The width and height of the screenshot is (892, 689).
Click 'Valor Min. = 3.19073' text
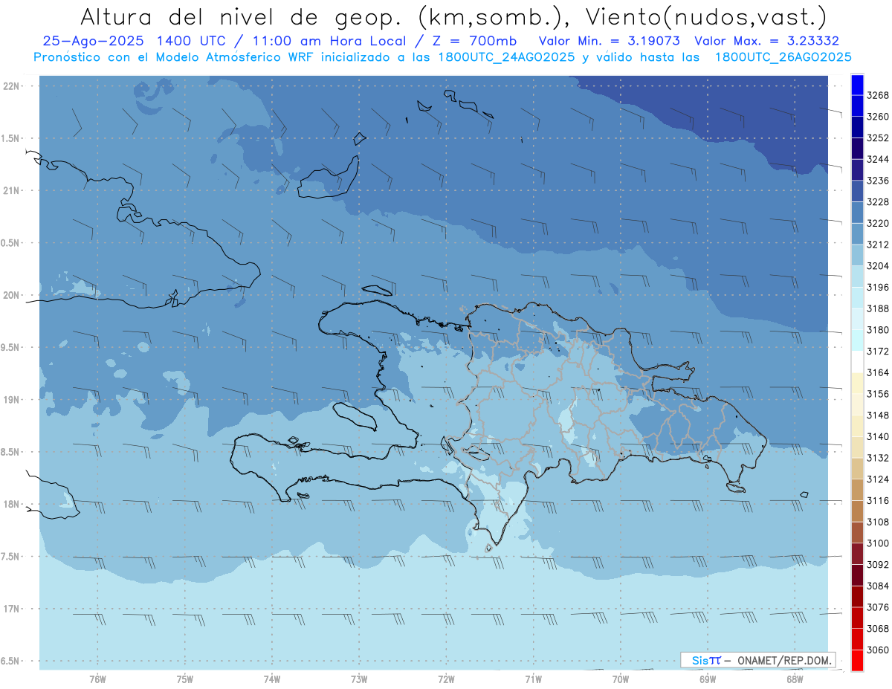coord(610,41)
